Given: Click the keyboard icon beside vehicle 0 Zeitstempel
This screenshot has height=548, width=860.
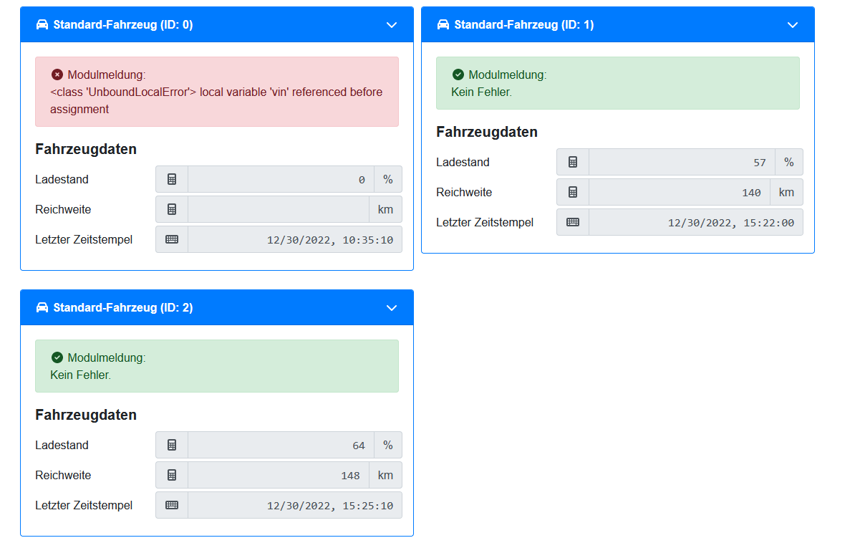Looking at the screenshot, I should (172, 239).
